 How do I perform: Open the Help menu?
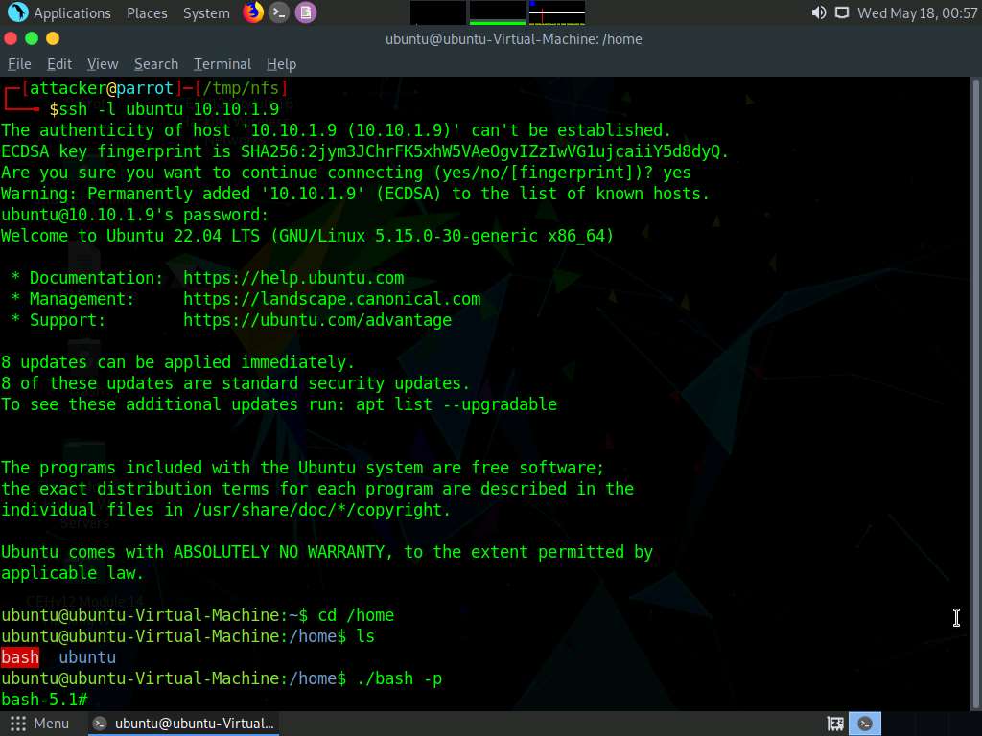click(x=281, y=64)
